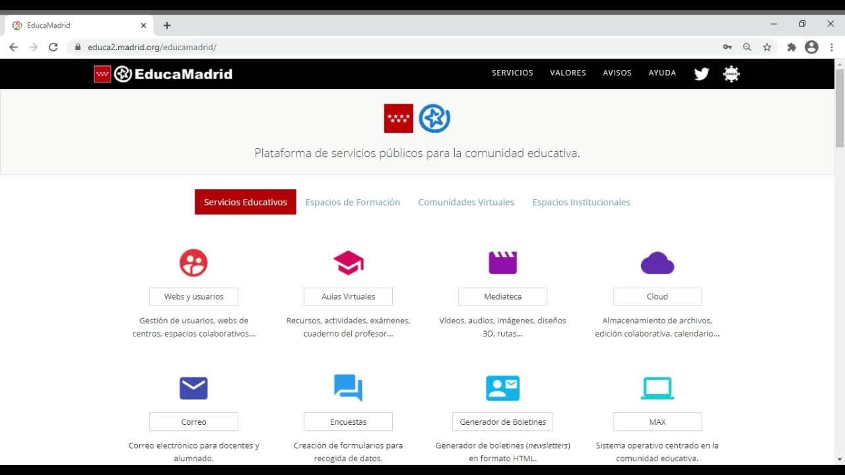This screenshot has width=845, height=475.
Task: Open the purple Cloud icon
Action: [658, 263]
